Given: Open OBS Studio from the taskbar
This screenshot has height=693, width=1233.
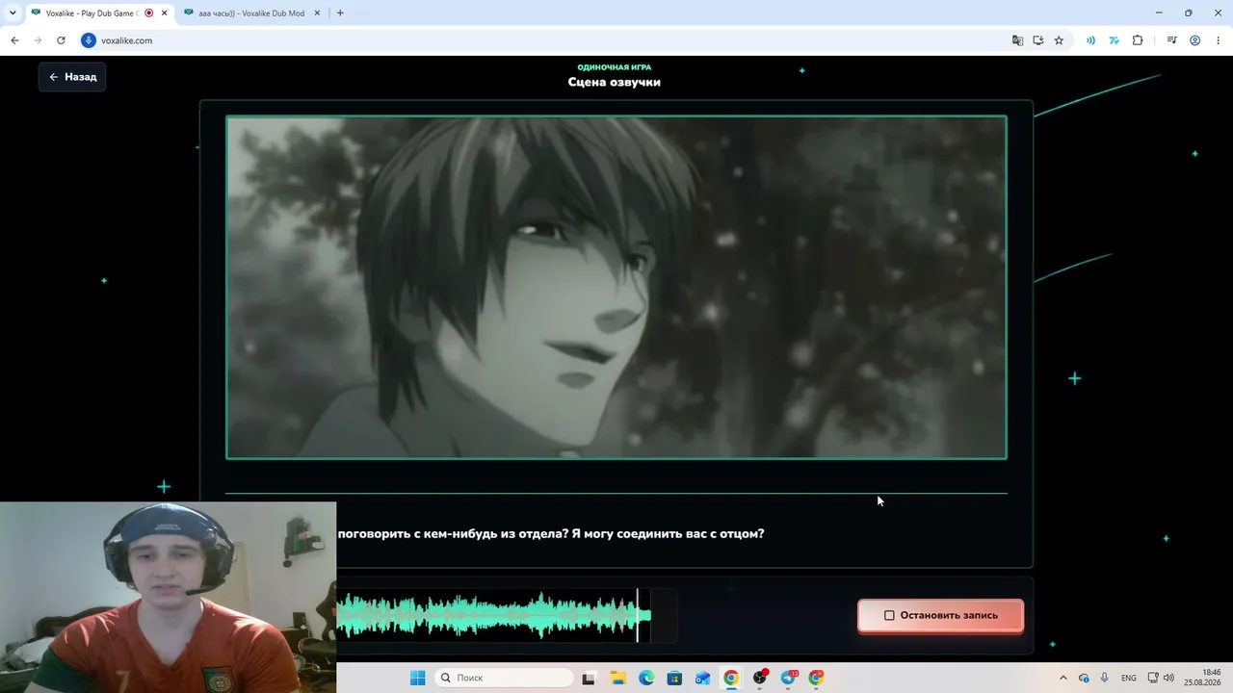Looking at the screenshot, I should (x=760, y=678).
